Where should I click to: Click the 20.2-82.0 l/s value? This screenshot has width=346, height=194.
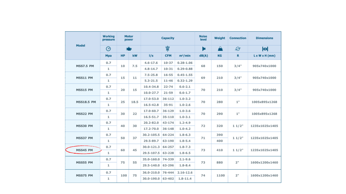click(151, 123)
